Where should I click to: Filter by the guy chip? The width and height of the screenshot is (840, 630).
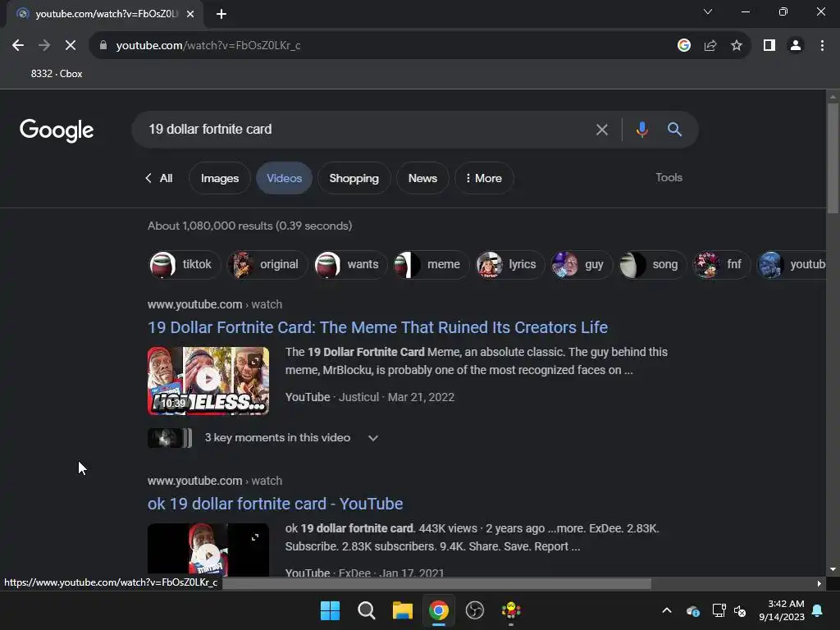point(582,265)
